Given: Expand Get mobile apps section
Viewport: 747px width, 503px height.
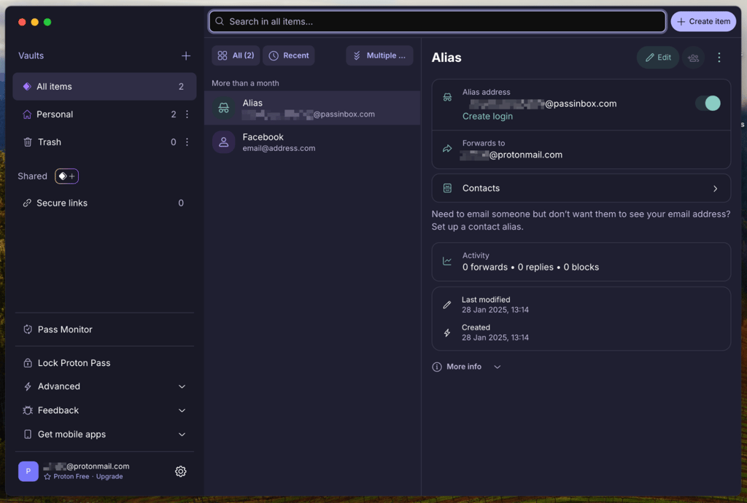Looking at the screenshot, I should point(104,434).
